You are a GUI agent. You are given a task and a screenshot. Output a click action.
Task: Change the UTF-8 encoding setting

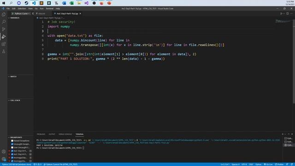(244, 165)
